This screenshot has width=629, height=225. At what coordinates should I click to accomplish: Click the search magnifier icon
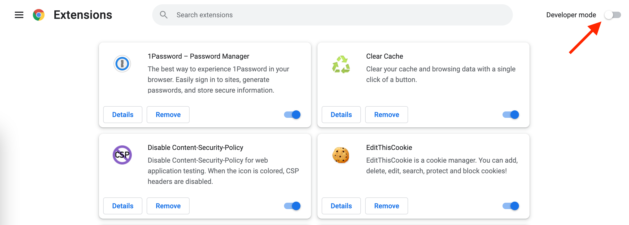click(x=164, y=15)
